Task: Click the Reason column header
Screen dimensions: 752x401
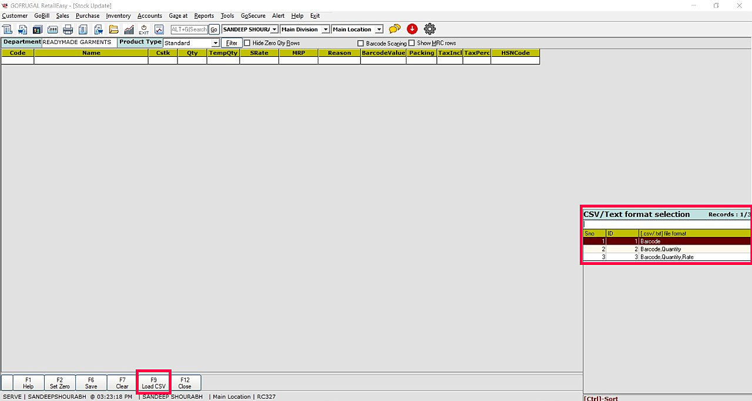Action: pos(339,53)
